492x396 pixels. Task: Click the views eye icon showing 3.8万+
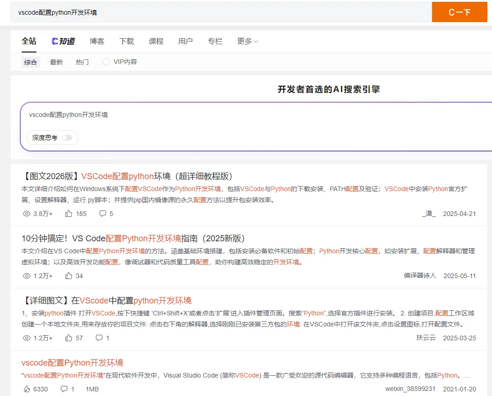coord(27,214)
